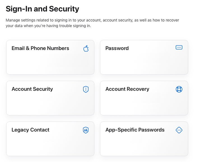Click the Manage settings description paragraph
This screenshot has height=162, width=198.
tap(92, 23)
